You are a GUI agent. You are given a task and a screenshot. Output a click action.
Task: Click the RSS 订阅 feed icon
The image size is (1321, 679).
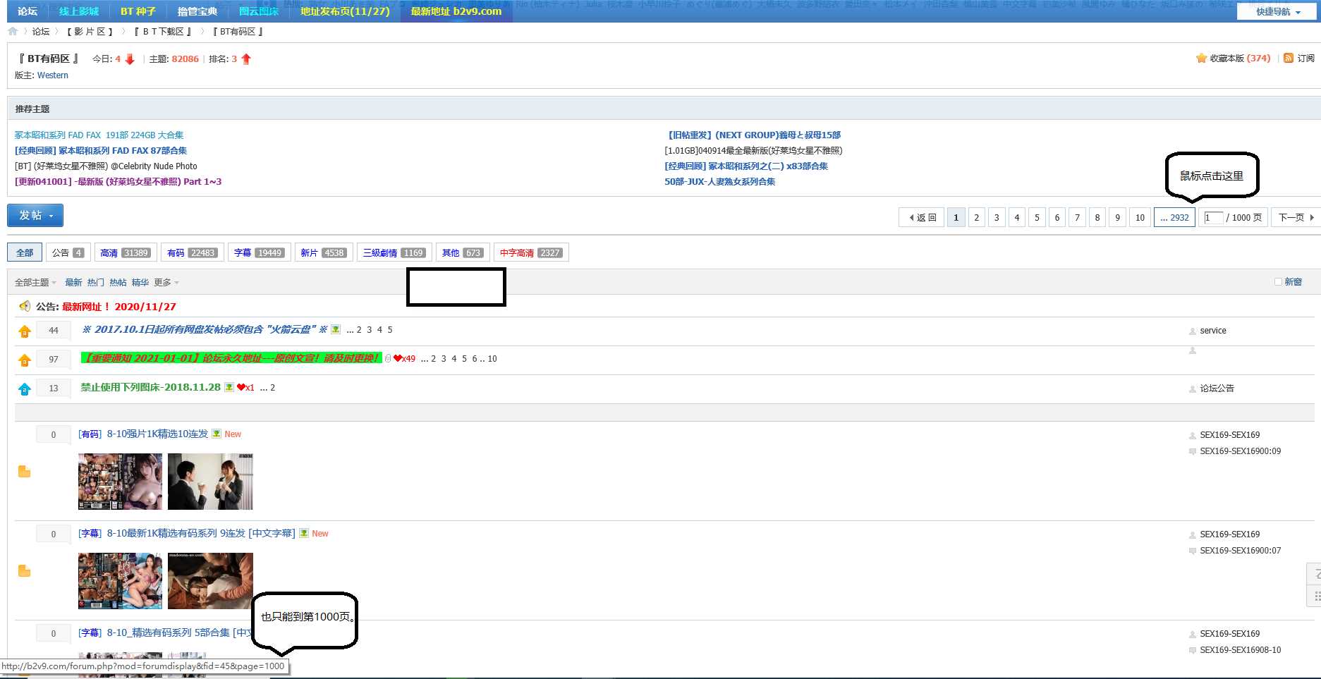tap(1289, 59)
